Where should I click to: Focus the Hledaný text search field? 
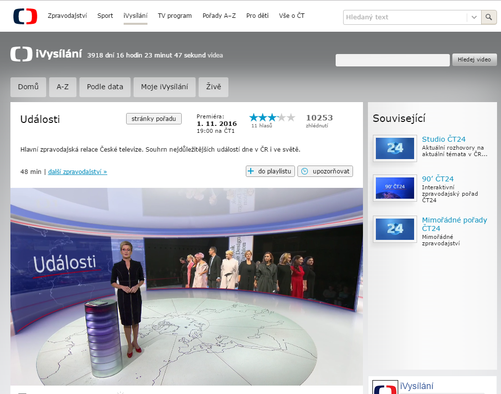(x=405, y=17)
